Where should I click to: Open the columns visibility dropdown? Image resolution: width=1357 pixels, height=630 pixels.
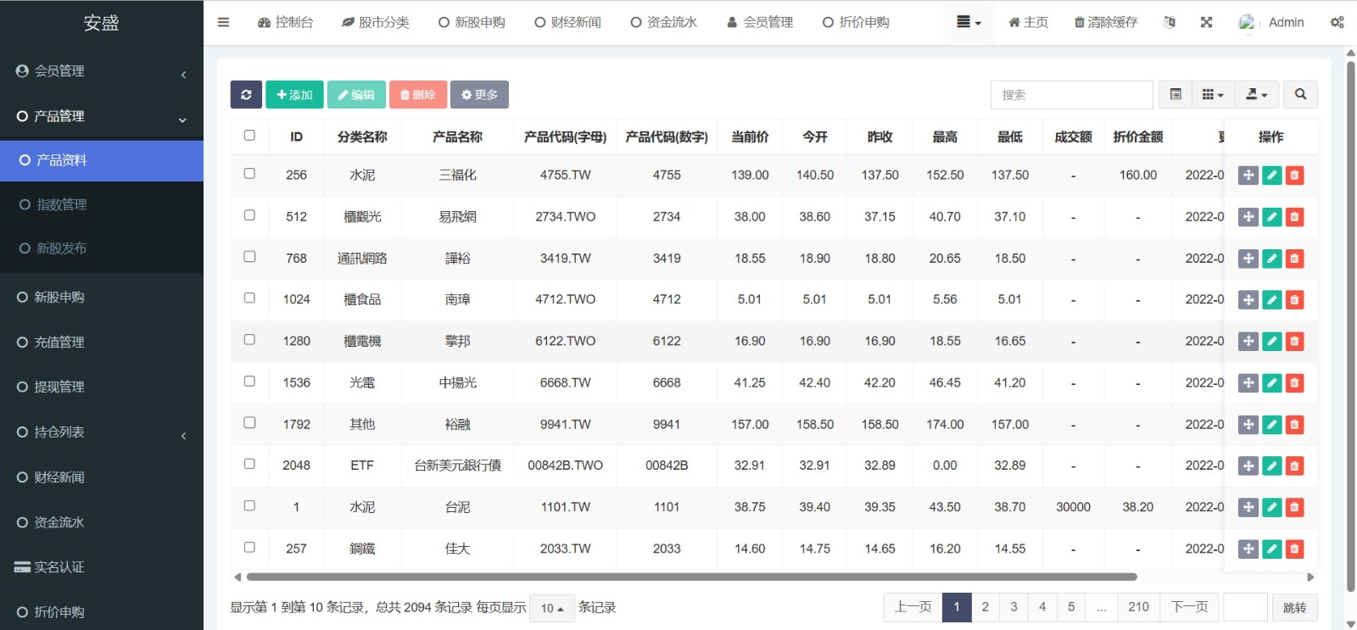point(1213,95)
